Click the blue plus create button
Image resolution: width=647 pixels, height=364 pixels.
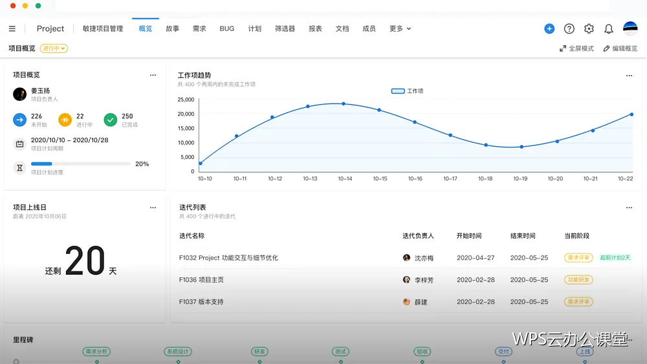(x=549, y=28)
